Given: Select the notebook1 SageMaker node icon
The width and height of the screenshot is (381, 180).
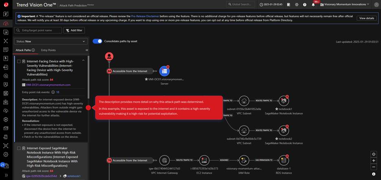Looking at the screenshot, I should point(284,101).
